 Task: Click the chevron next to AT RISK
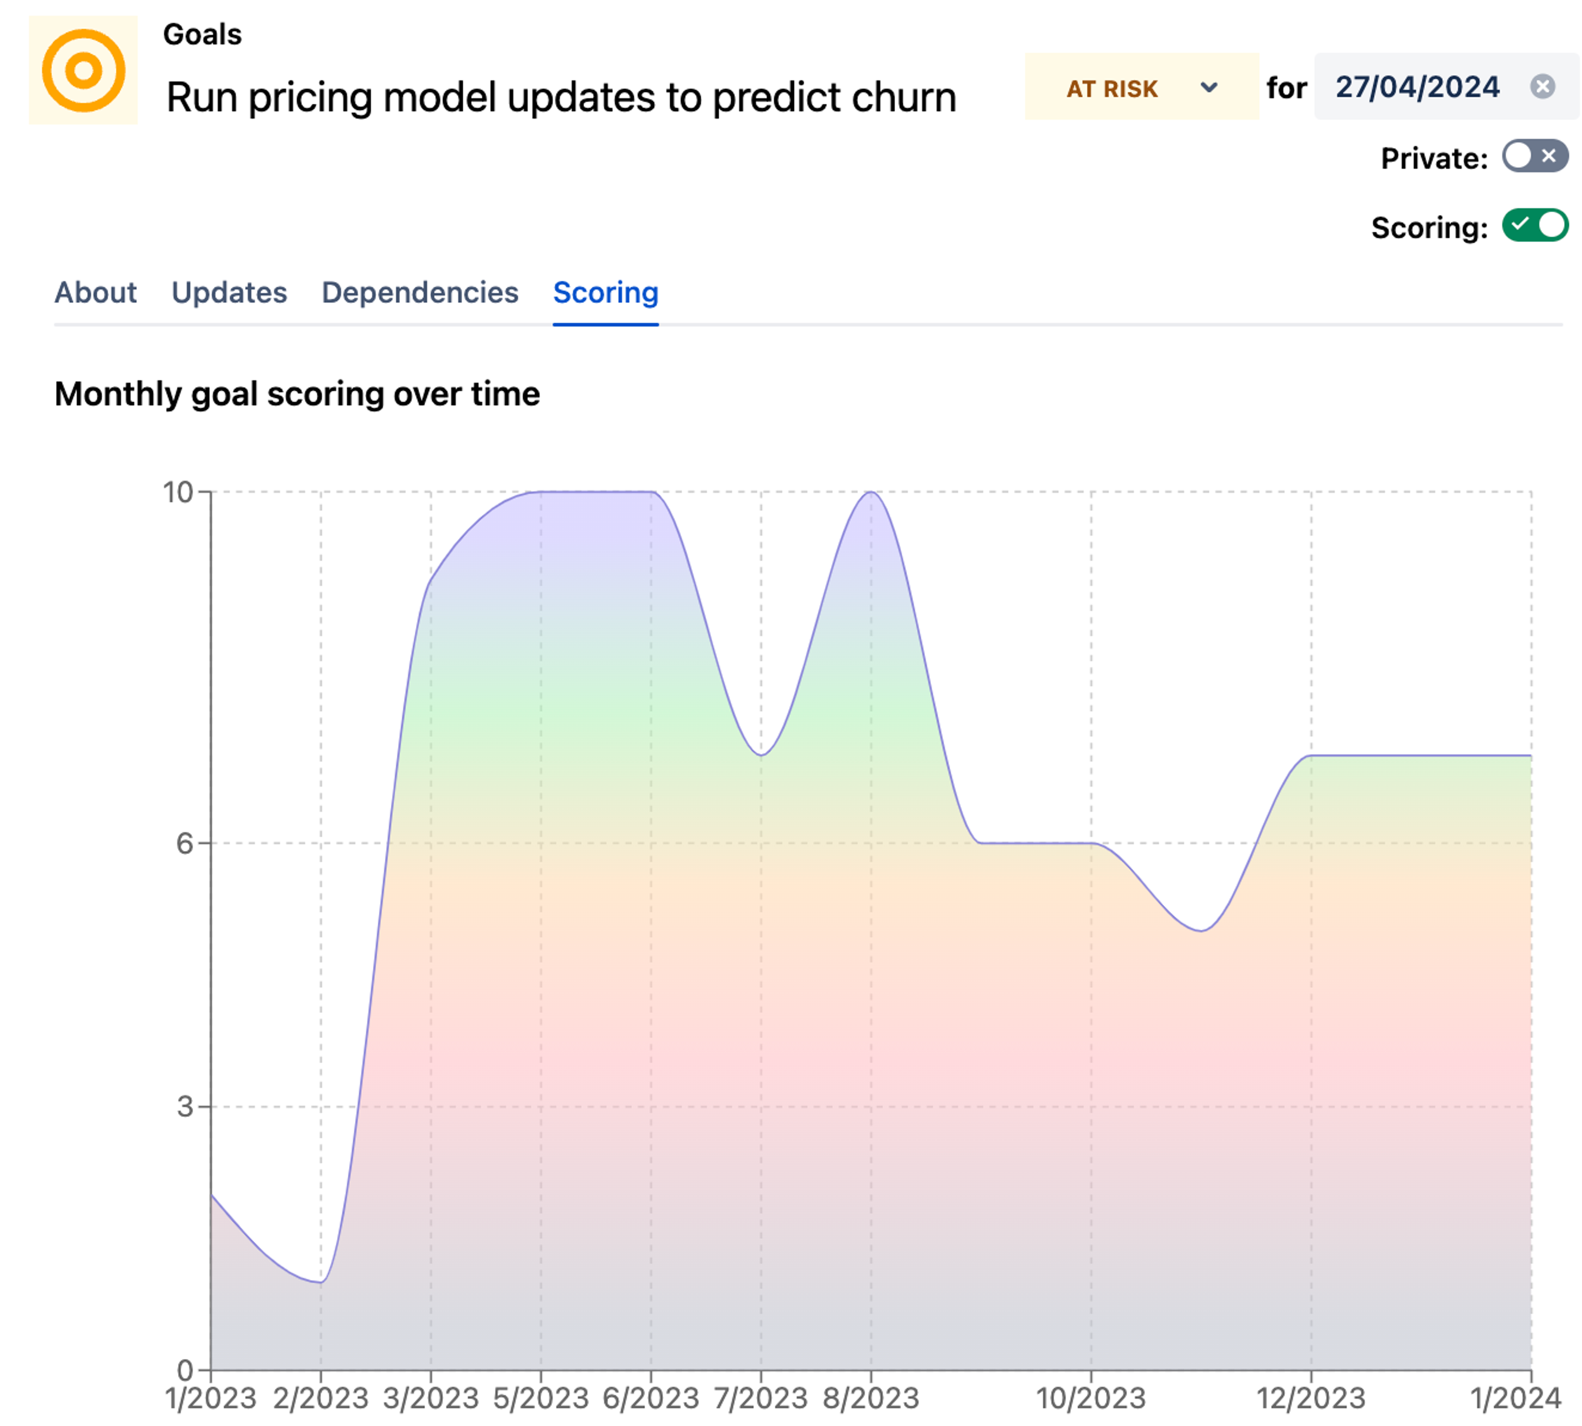click(x=1208, y=87)
